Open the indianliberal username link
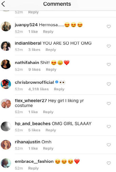This screenshot has height=172, width=116. (x=28, y=43)
